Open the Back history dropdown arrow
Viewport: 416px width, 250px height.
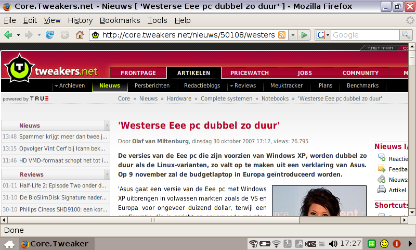pos(18,35)
